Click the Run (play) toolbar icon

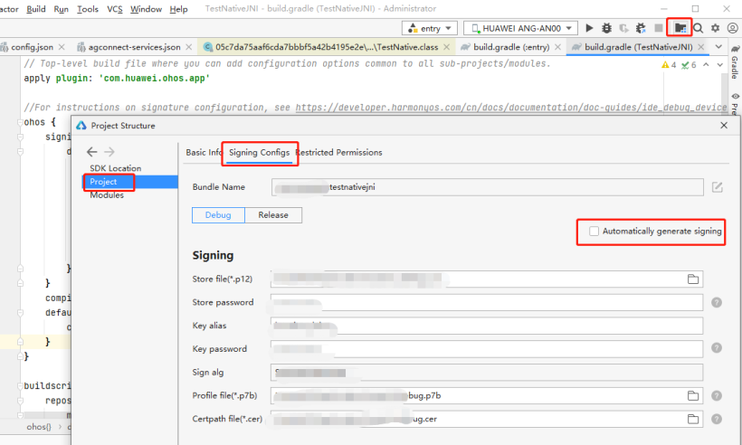tap(590, 29)
